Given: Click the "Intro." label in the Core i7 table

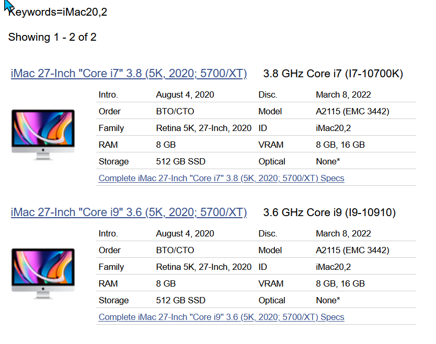Looking at the screenshot, I should (108, 94).
